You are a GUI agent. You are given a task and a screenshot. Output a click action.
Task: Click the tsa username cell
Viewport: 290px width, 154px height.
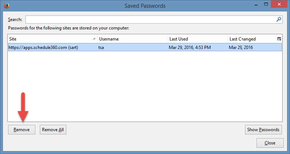pyautogui.click(x=101, y=48)
